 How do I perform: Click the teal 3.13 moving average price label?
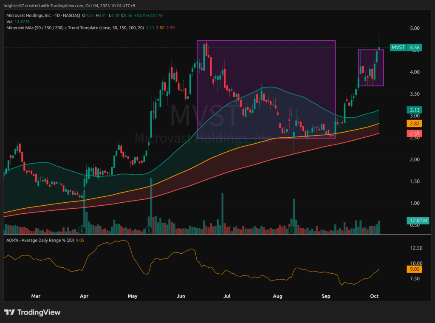click(414, 109)
